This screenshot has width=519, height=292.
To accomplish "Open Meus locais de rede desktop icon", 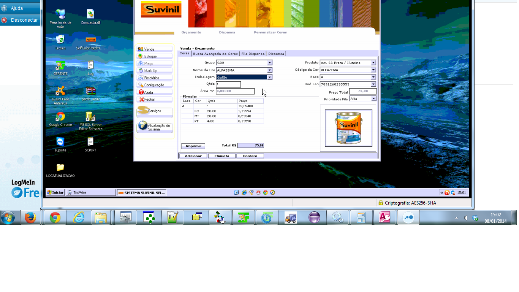I will (x=60, y=19).
